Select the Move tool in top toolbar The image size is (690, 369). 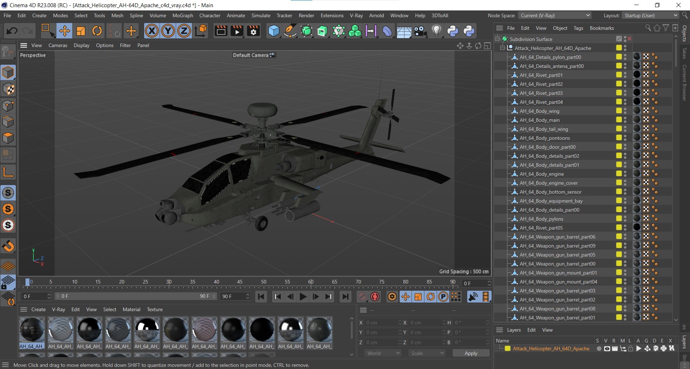pyautogui.click(x=65, y=31)
